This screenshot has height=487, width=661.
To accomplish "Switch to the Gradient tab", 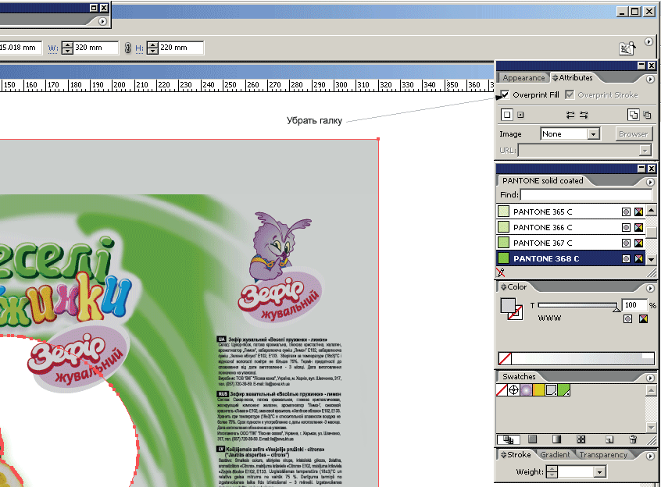I will click(x=555, y=454).
